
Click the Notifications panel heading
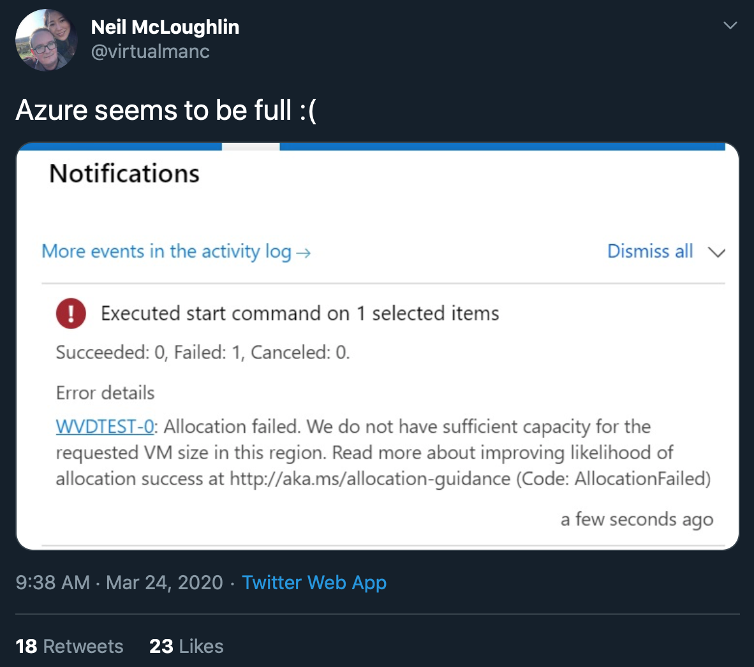tap(124, 173)
